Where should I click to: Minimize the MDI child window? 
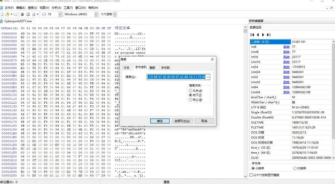(x=327, y=8)
